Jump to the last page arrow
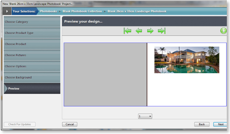Viewport: 230px width, 134px height. click(162, 31)
